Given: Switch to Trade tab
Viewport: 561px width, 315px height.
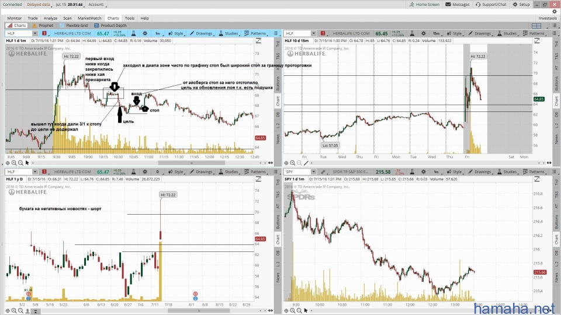Looking at the screenshot, I should 33,18.
